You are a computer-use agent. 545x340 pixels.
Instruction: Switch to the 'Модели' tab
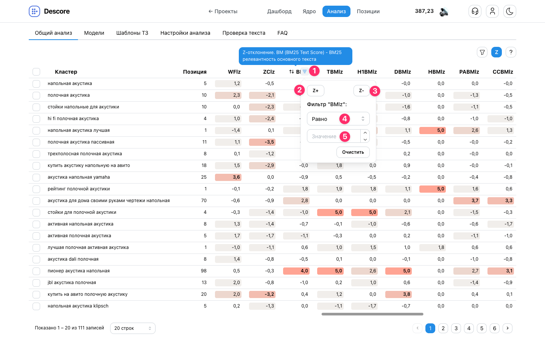(94, 33)
